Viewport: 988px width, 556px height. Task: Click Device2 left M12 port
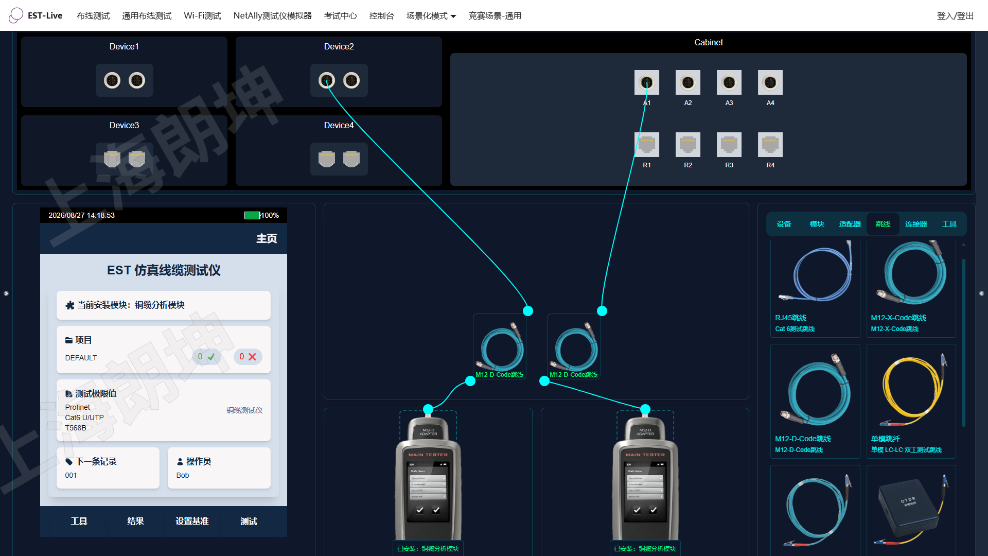[x=327, y=80]
